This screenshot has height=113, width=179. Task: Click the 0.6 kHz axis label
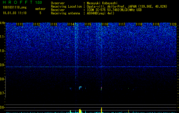click(x=2, y=107)
